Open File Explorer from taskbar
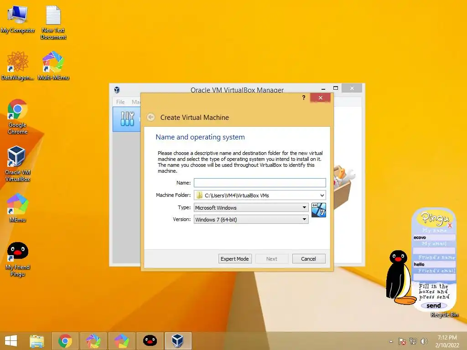467x350 pixels. (x=37, y=341)
